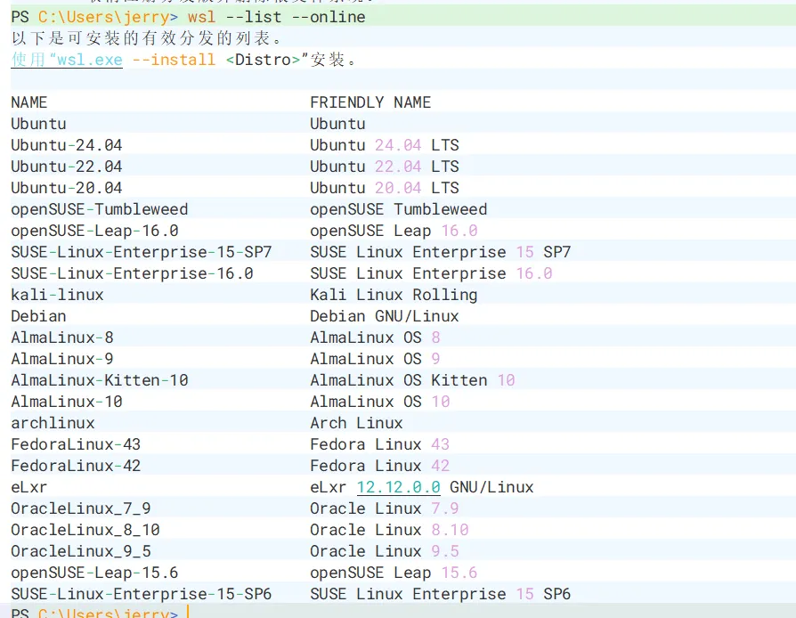Click SUSE-Linux-Enterprise-15-SP6 in the NAME column
Viewport: 796px width, 618px height.
point(142,594)
